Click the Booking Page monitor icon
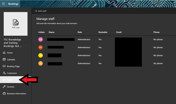Viewport: 176px width, 104px height. [x=4, y=66]
